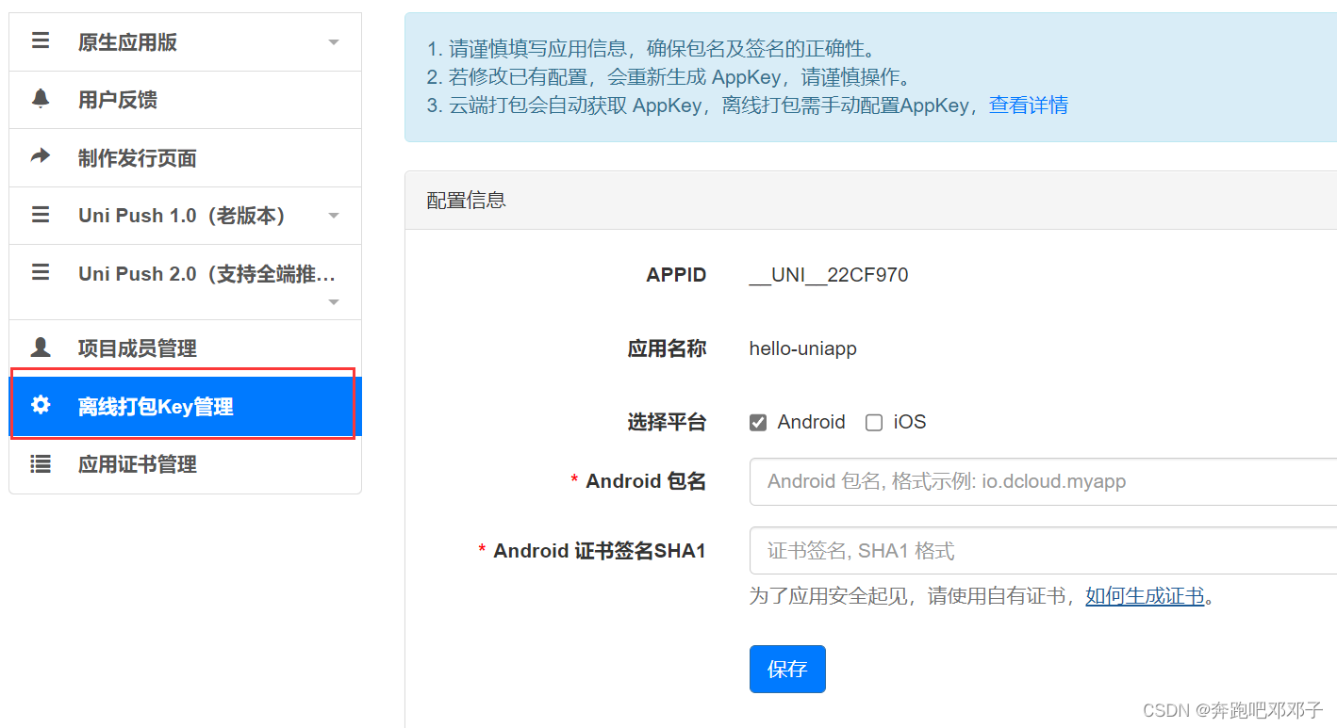Select 项目成员管理 in sidebar

coord(186,348)
